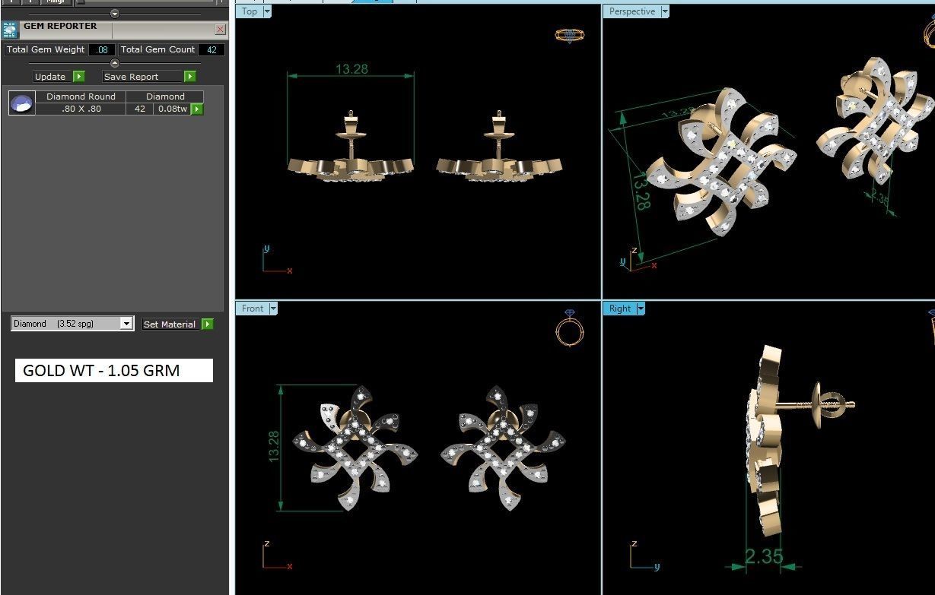Open the Right viewport dropdown arrow
935x595 pixels.
pyautogui.click(x=641, y=309)
